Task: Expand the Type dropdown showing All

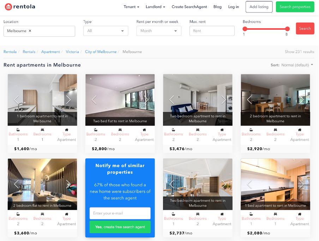Action: point(106,31)
